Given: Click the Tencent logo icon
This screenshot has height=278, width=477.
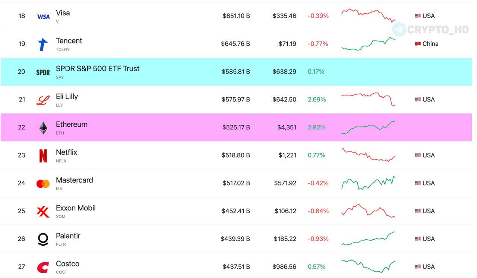Looking at the screenshot, I should (x=43, y=44).
